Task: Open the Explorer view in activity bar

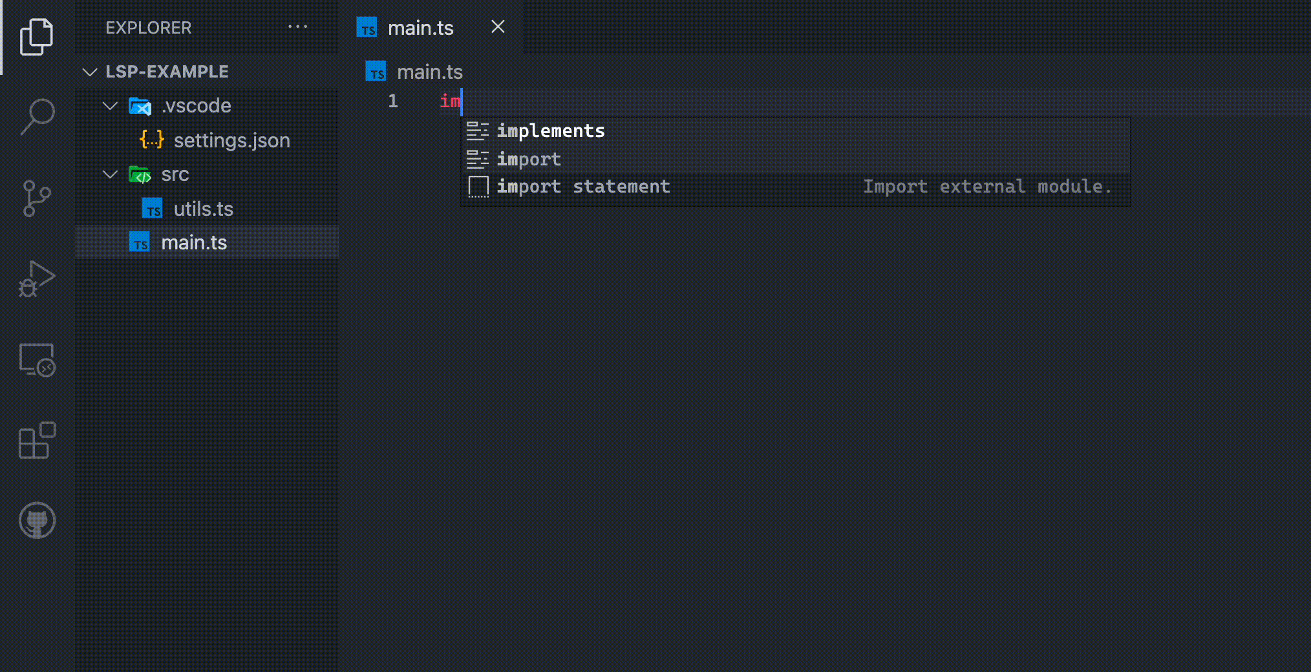Action: click(x=36, y=37)
